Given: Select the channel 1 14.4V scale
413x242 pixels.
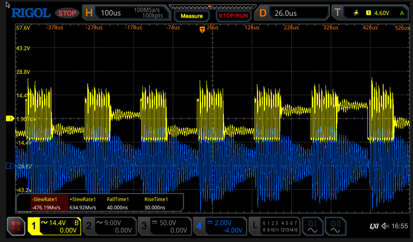Looking at the screenshot, I should click(x=57, y=223).
